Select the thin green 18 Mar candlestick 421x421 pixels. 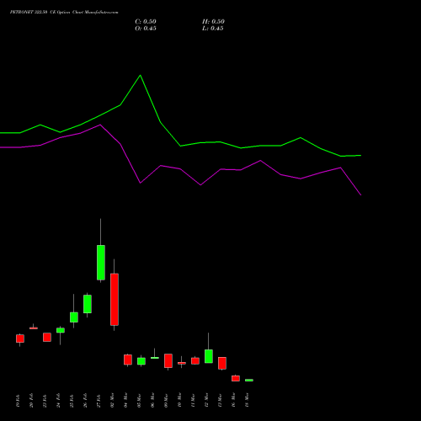(249, 381)
